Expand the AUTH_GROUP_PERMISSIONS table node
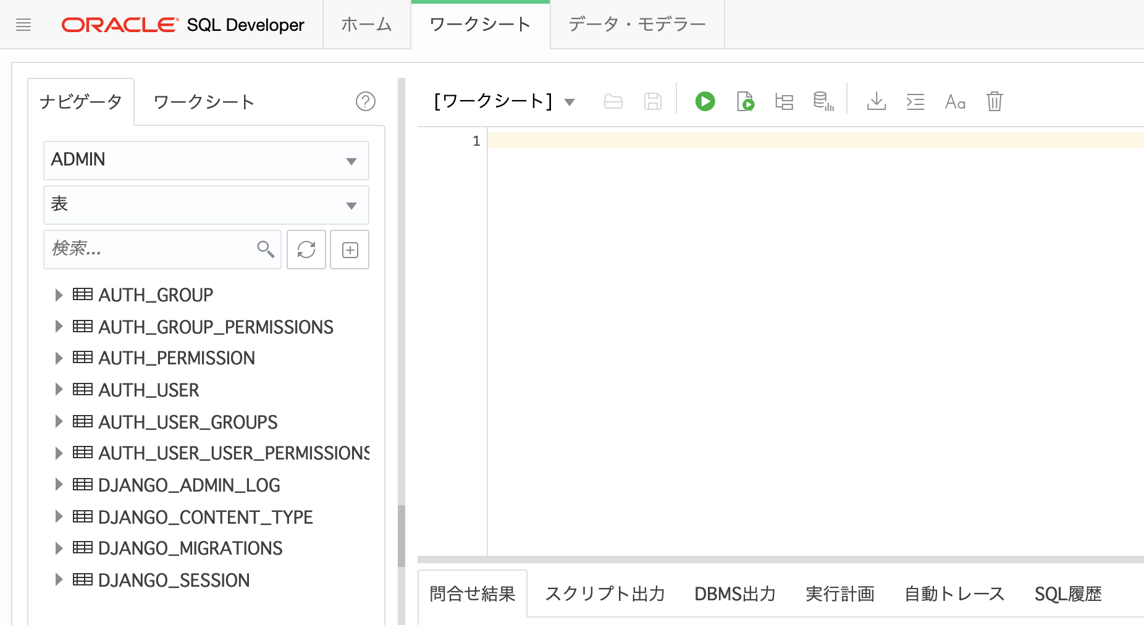The image size is (1144, 625). click(59, 326)
